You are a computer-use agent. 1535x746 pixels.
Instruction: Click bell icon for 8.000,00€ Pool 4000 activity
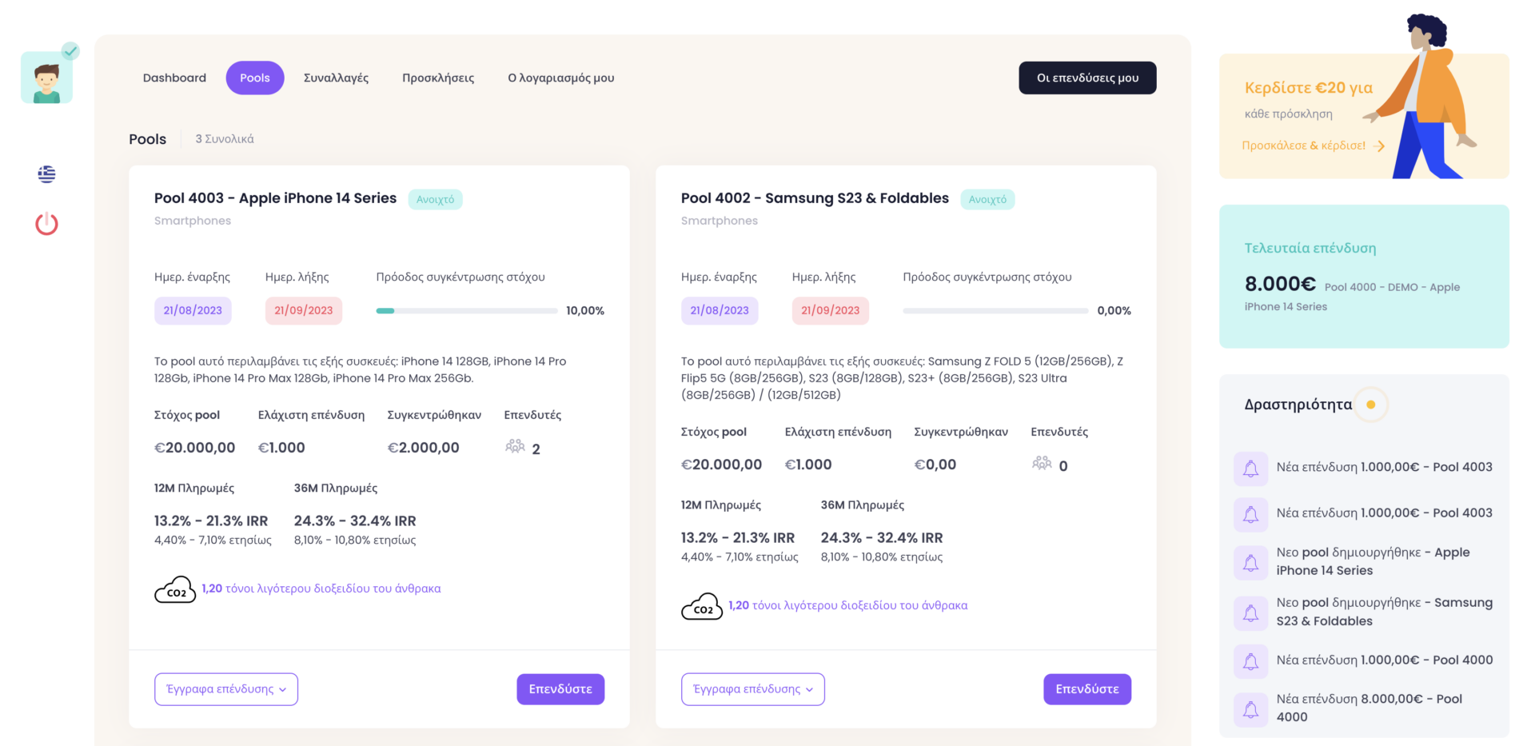point(1250,709)
